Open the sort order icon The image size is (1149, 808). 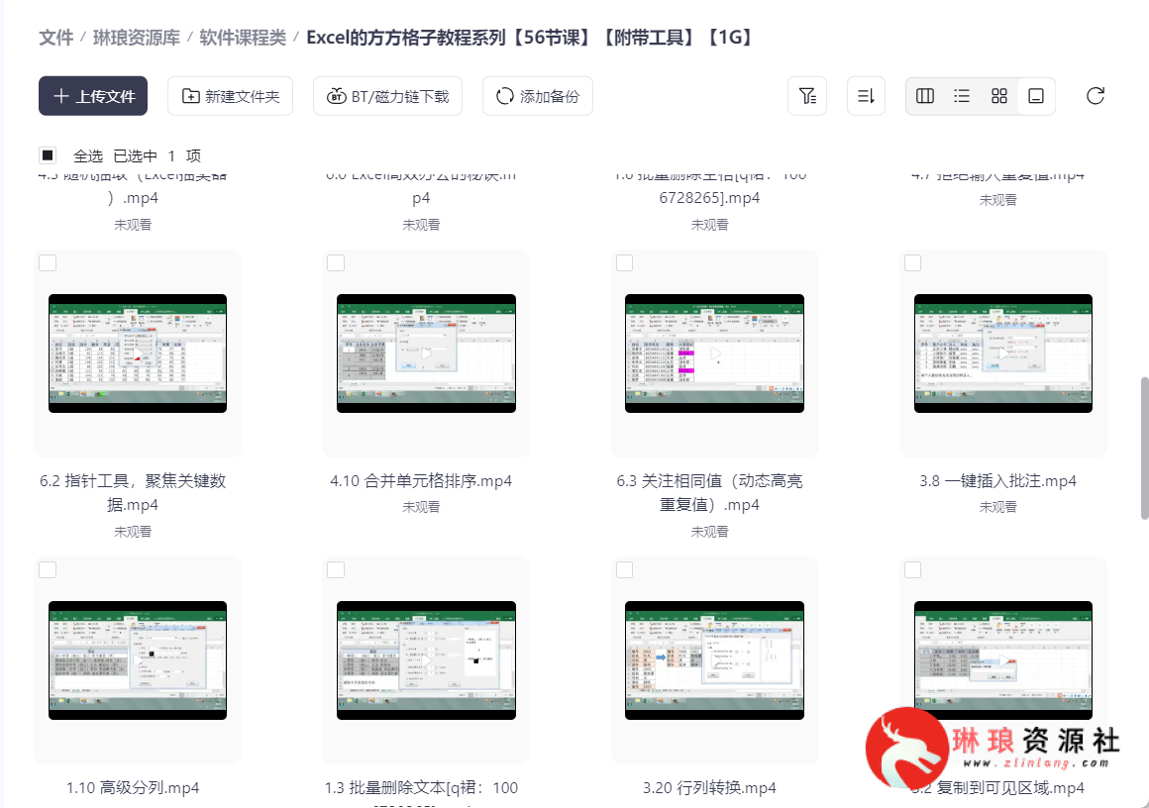pos(866,96)
